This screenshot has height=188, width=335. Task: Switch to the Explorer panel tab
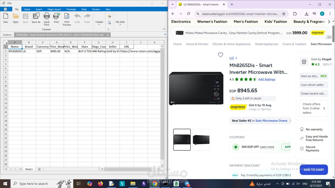coord(7,35)
